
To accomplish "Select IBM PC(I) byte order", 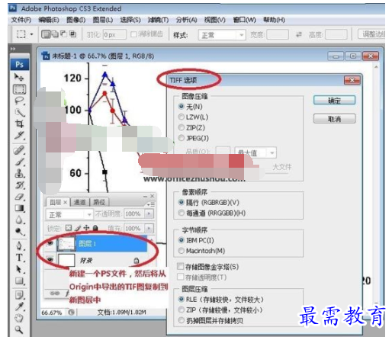I will pyautogui.click(x=181, y=240).
